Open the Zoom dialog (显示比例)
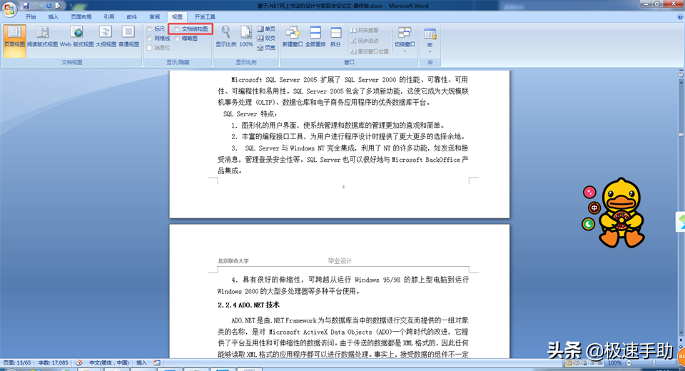 [x=225, y=36]
